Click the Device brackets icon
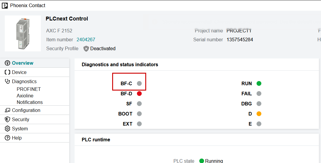321x163 pixels. coord(7,72)
